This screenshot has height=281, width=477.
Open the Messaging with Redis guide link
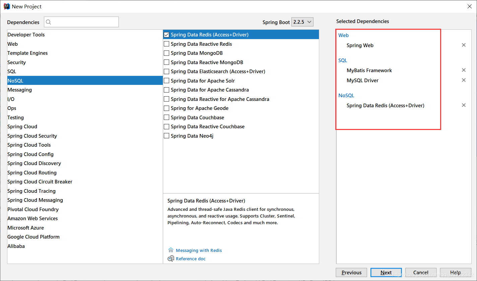[199, 250]
